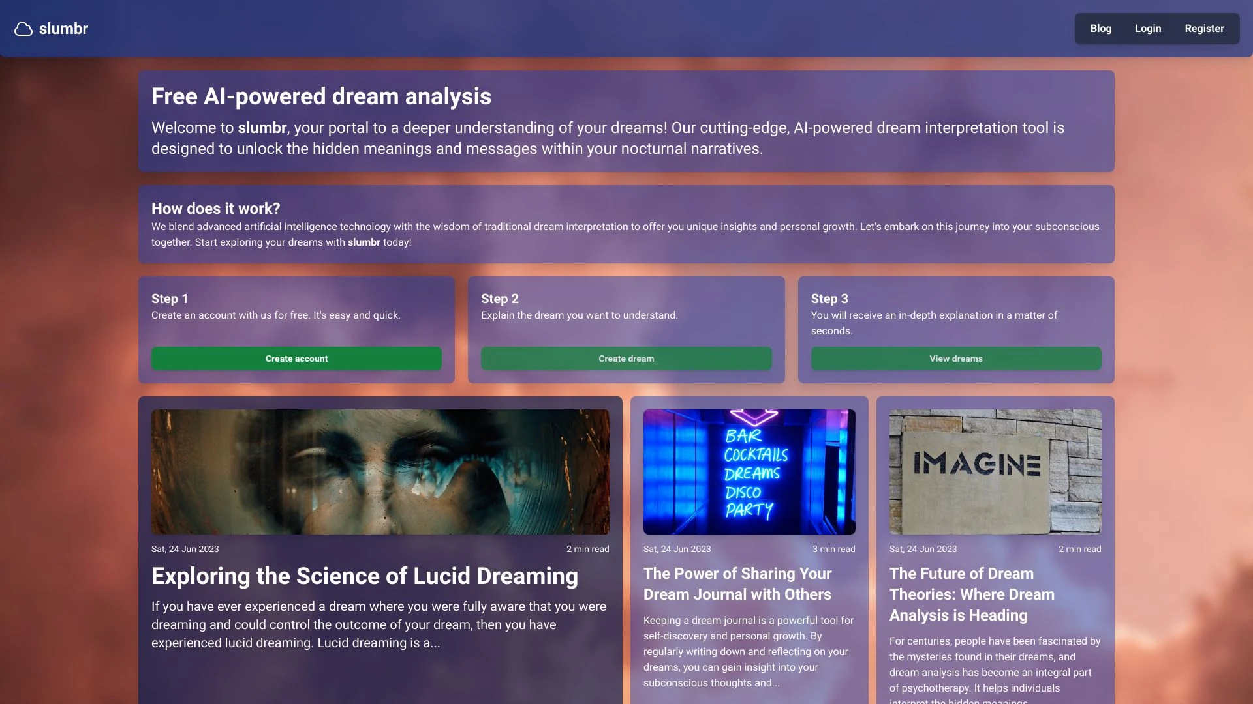Click the slumbr brand name in the header
The image size is (1253, 704).
coord(63,28)
